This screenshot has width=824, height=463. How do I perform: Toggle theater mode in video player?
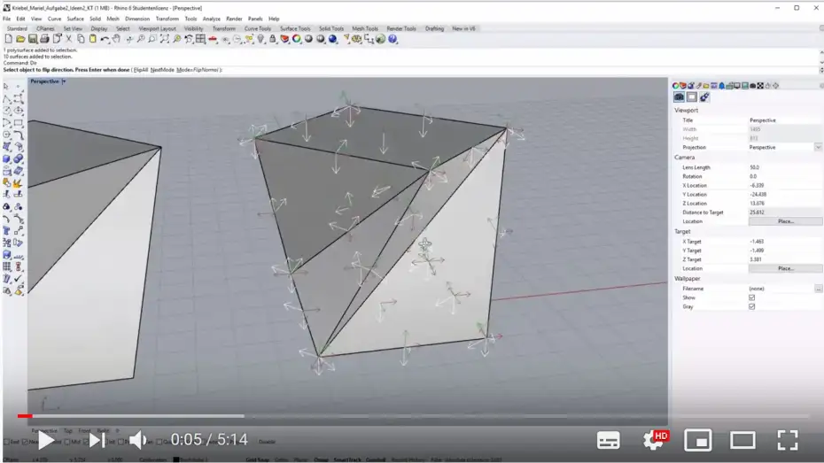(x=742, y=440)
